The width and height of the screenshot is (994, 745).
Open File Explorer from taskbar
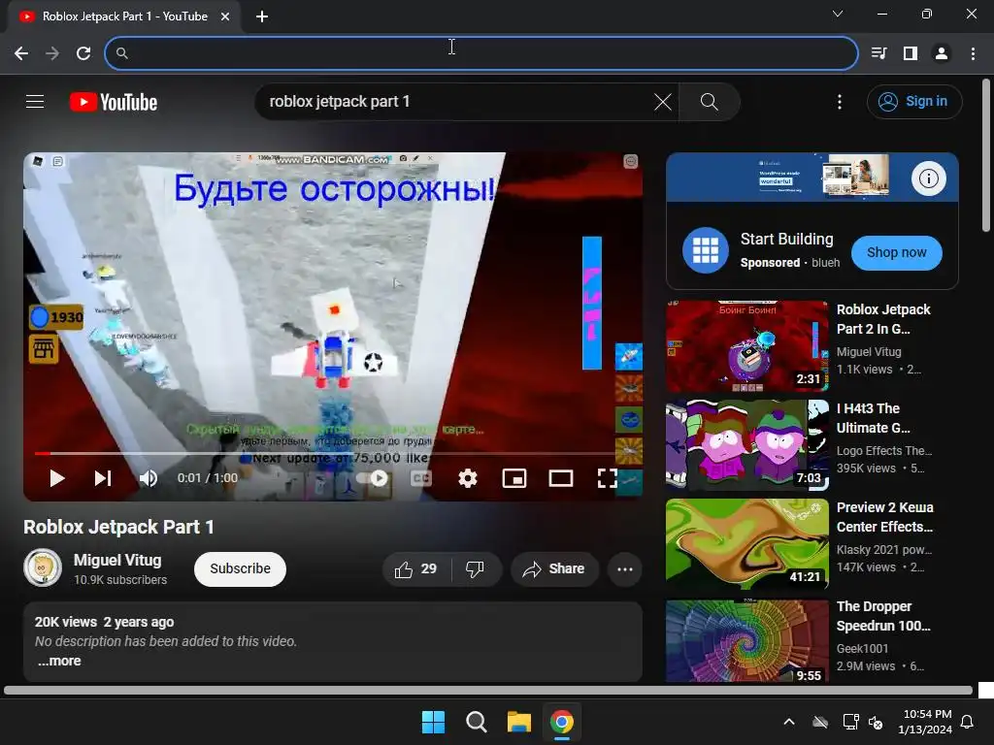[x=519, y=722]
